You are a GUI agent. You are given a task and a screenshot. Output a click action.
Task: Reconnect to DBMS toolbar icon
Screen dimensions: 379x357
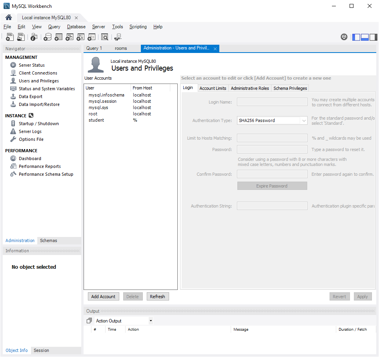tap(118, 37)
